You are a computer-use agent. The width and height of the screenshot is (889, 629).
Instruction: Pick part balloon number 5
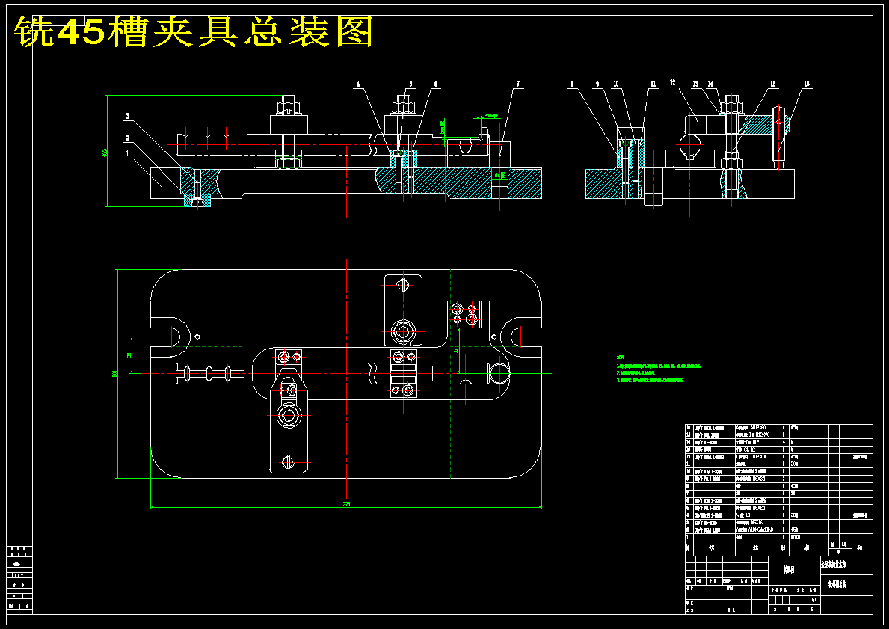click(x=410, y=84)
